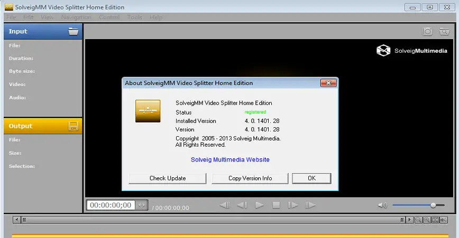Open the Solveig Multimedia Website link
This screenshot has width=459, height=238.
click(x=230, y=160)
